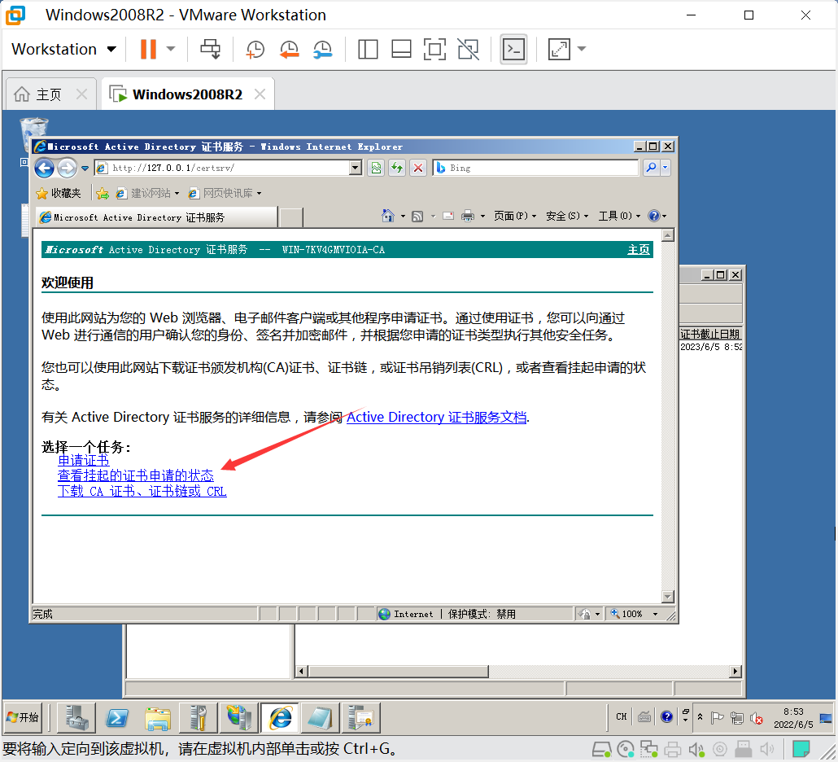Switch to the certificate icon taskbar window
Screen dimensions: 838x762
[x=360, y=717]
